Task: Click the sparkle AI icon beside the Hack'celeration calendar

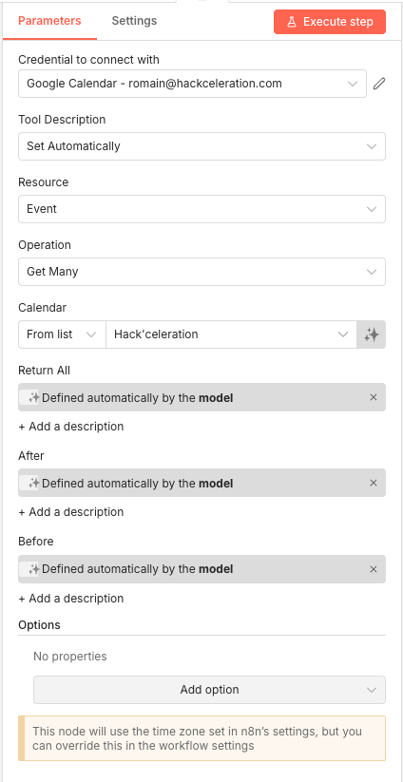Action: click(x=372, y=334)
